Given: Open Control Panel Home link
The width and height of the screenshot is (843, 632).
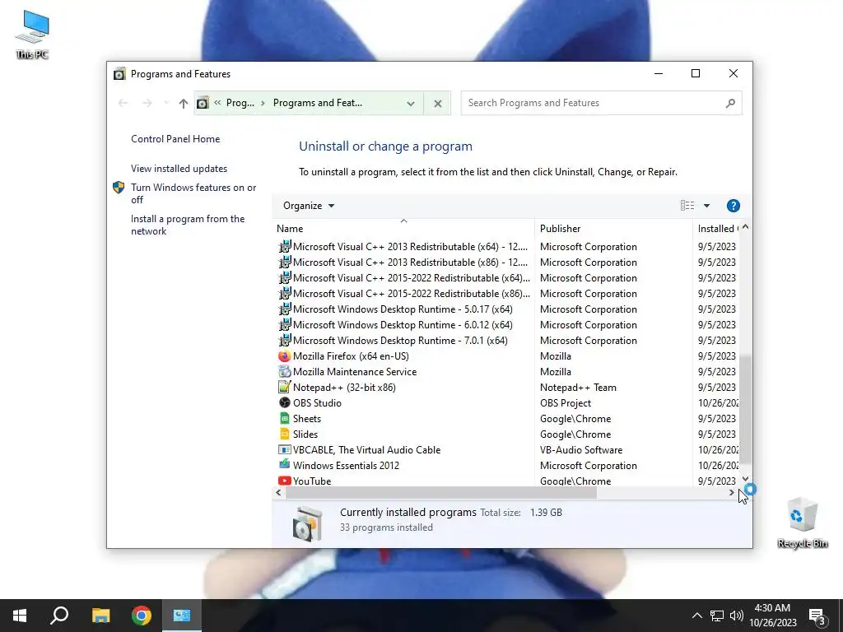Looking at the screenshot, I should [175, 139].
